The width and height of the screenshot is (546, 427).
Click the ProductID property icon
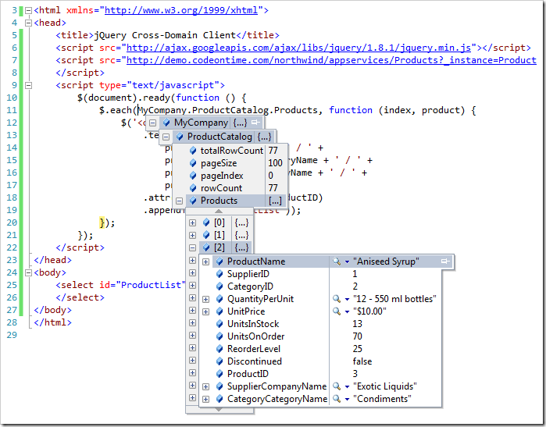(219, 374)
